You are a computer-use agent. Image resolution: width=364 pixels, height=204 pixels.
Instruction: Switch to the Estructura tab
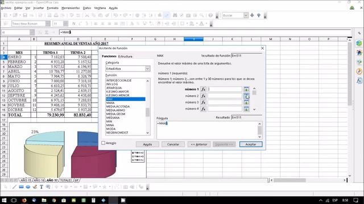click(125, 57)
